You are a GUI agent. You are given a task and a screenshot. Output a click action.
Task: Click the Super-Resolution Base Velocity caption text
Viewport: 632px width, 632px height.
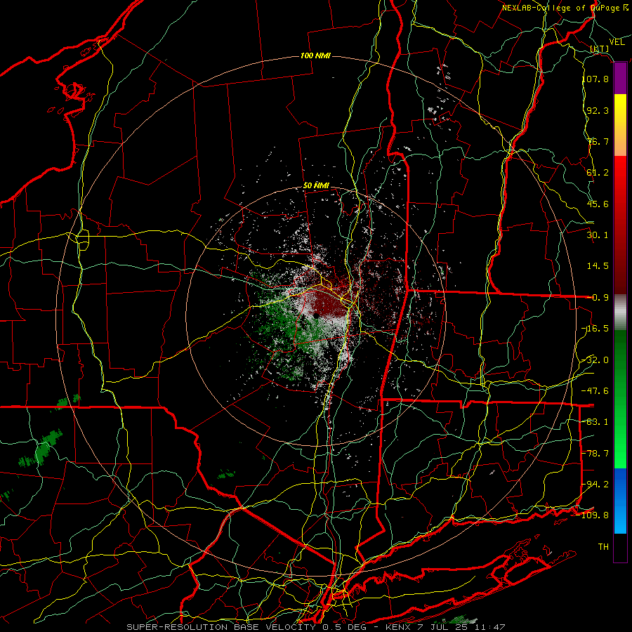(x=315, y=627)
